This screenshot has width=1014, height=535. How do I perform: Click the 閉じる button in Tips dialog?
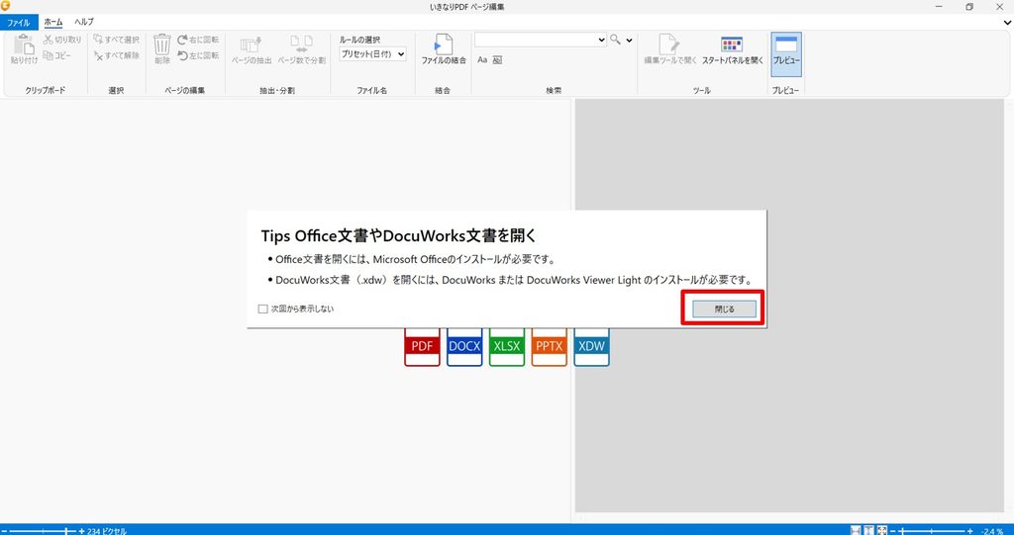(x=724, y=309)
